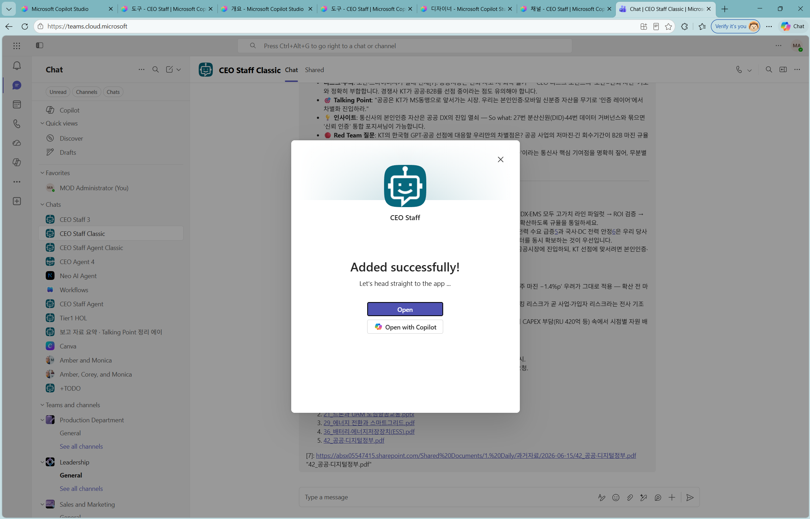
Task: Open more chat options ellipsis in the header
Action: pos(797,70)
